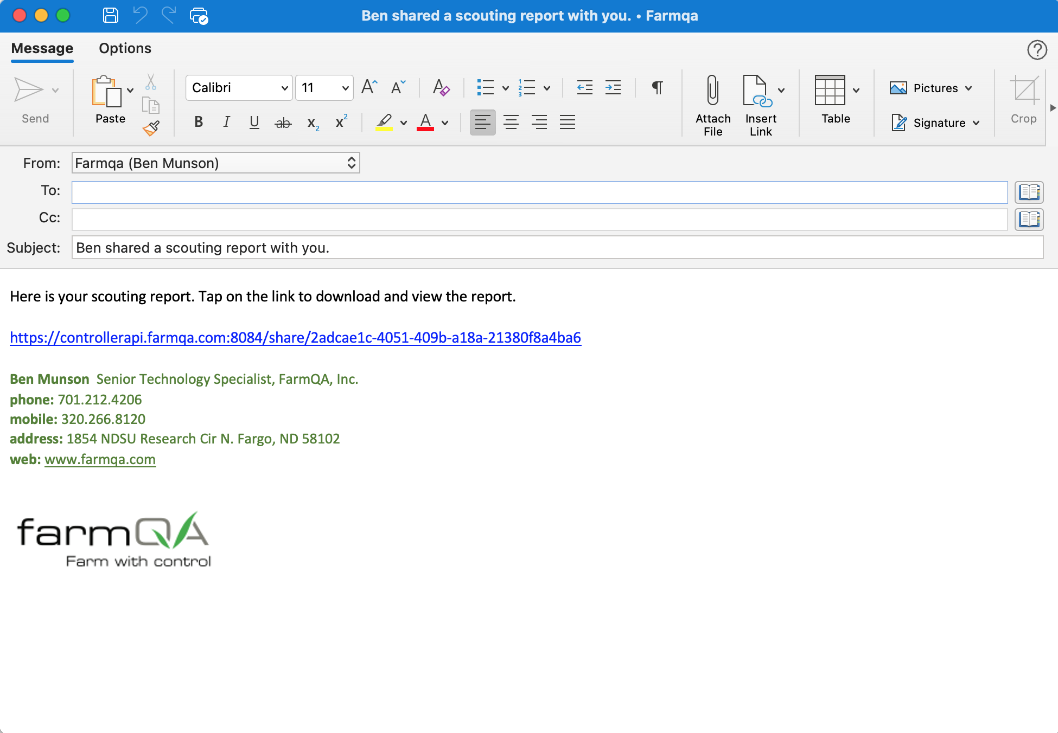The width and height of the screenshot is (1058, 733).
Task: Switch to the Options tab
Action: [x=125, y=48]
